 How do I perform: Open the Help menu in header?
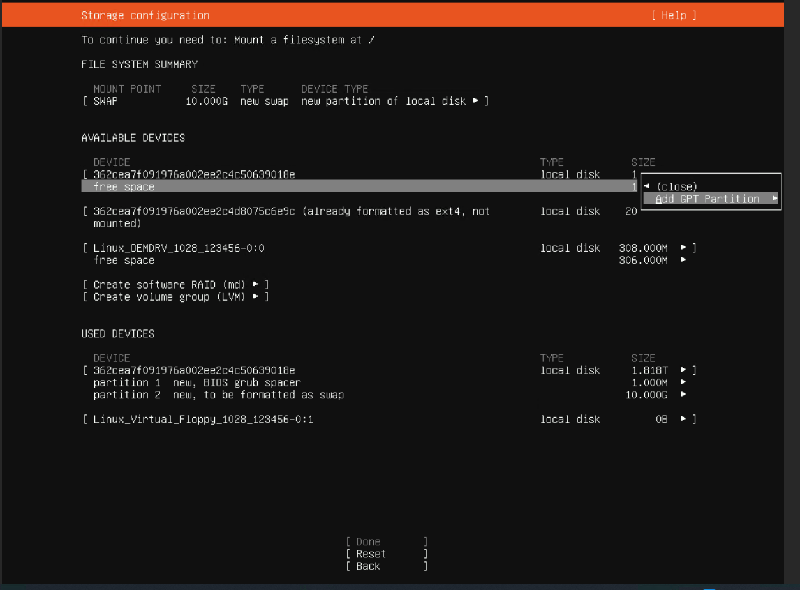[674, 15]
